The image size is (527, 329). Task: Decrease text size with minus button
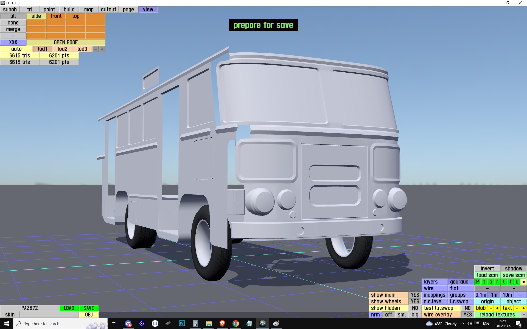(x=517, y=308)
